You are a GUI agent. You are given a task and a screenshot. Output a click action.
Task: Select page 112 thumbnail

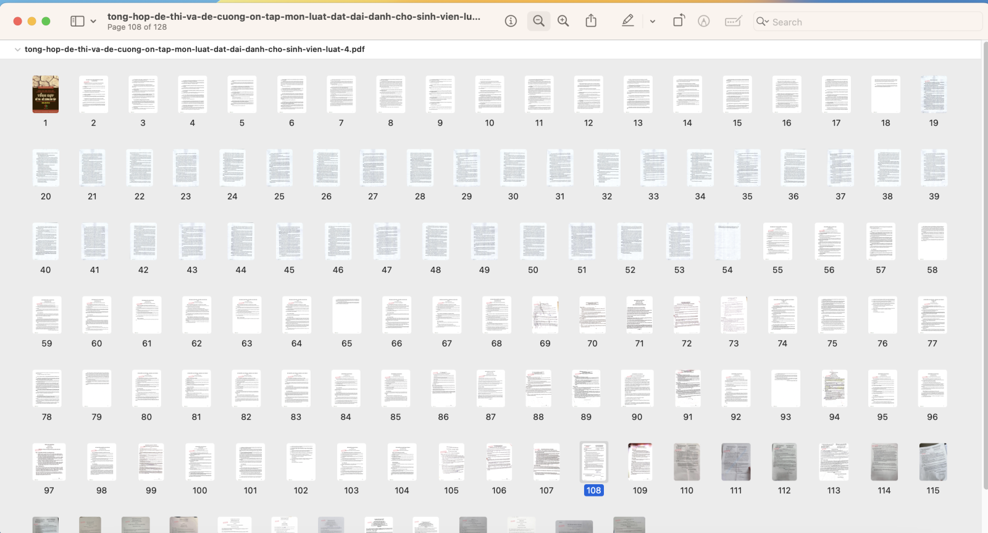click(x=784, y=461)
